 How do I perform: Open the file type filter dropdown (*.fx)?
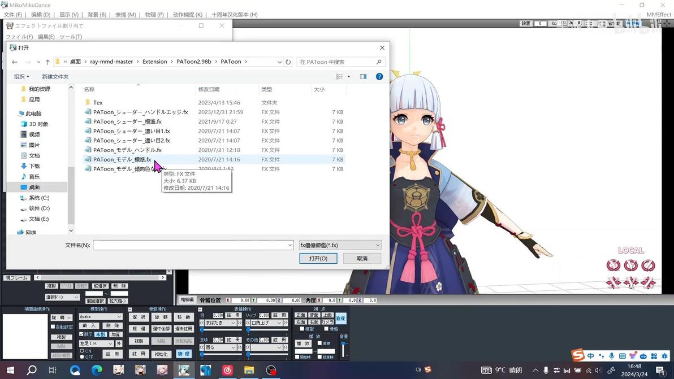tap(340, 245)
